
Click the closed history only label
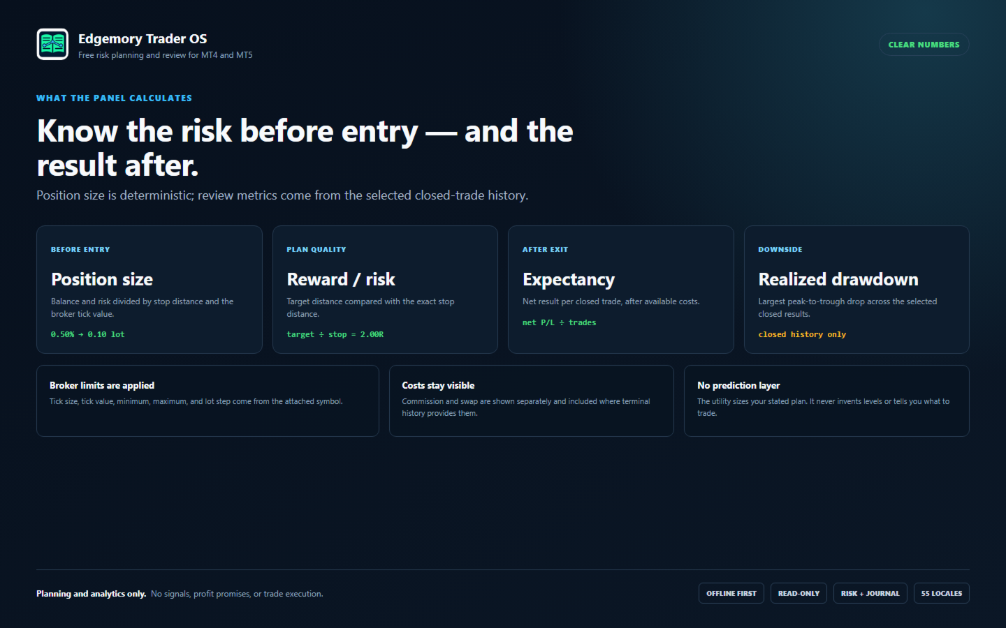tap(802, 335)
